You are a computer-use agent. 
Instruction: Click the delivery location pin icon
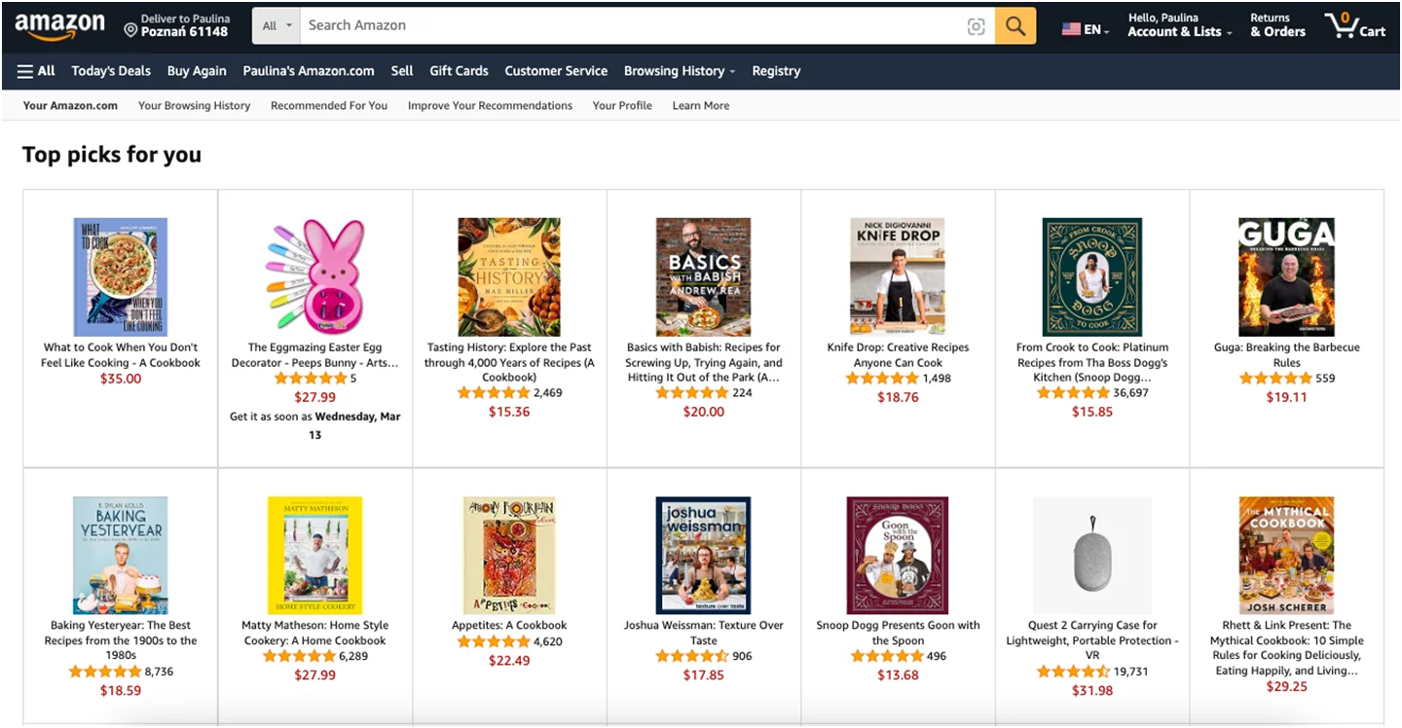(x=130, y=31)
